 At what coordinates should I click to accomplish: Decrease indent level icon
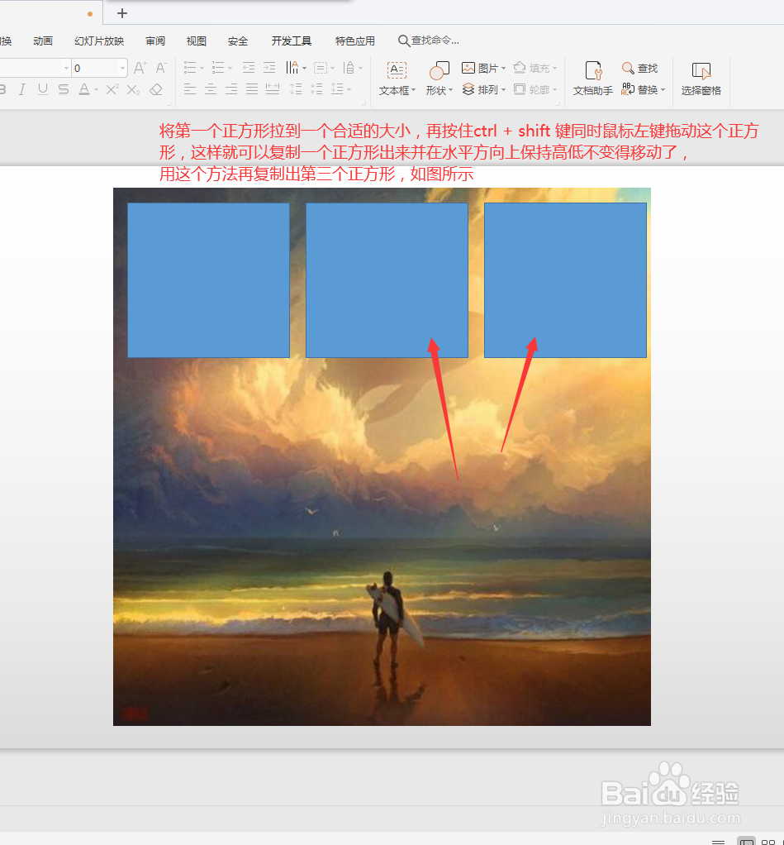[248, 68]
